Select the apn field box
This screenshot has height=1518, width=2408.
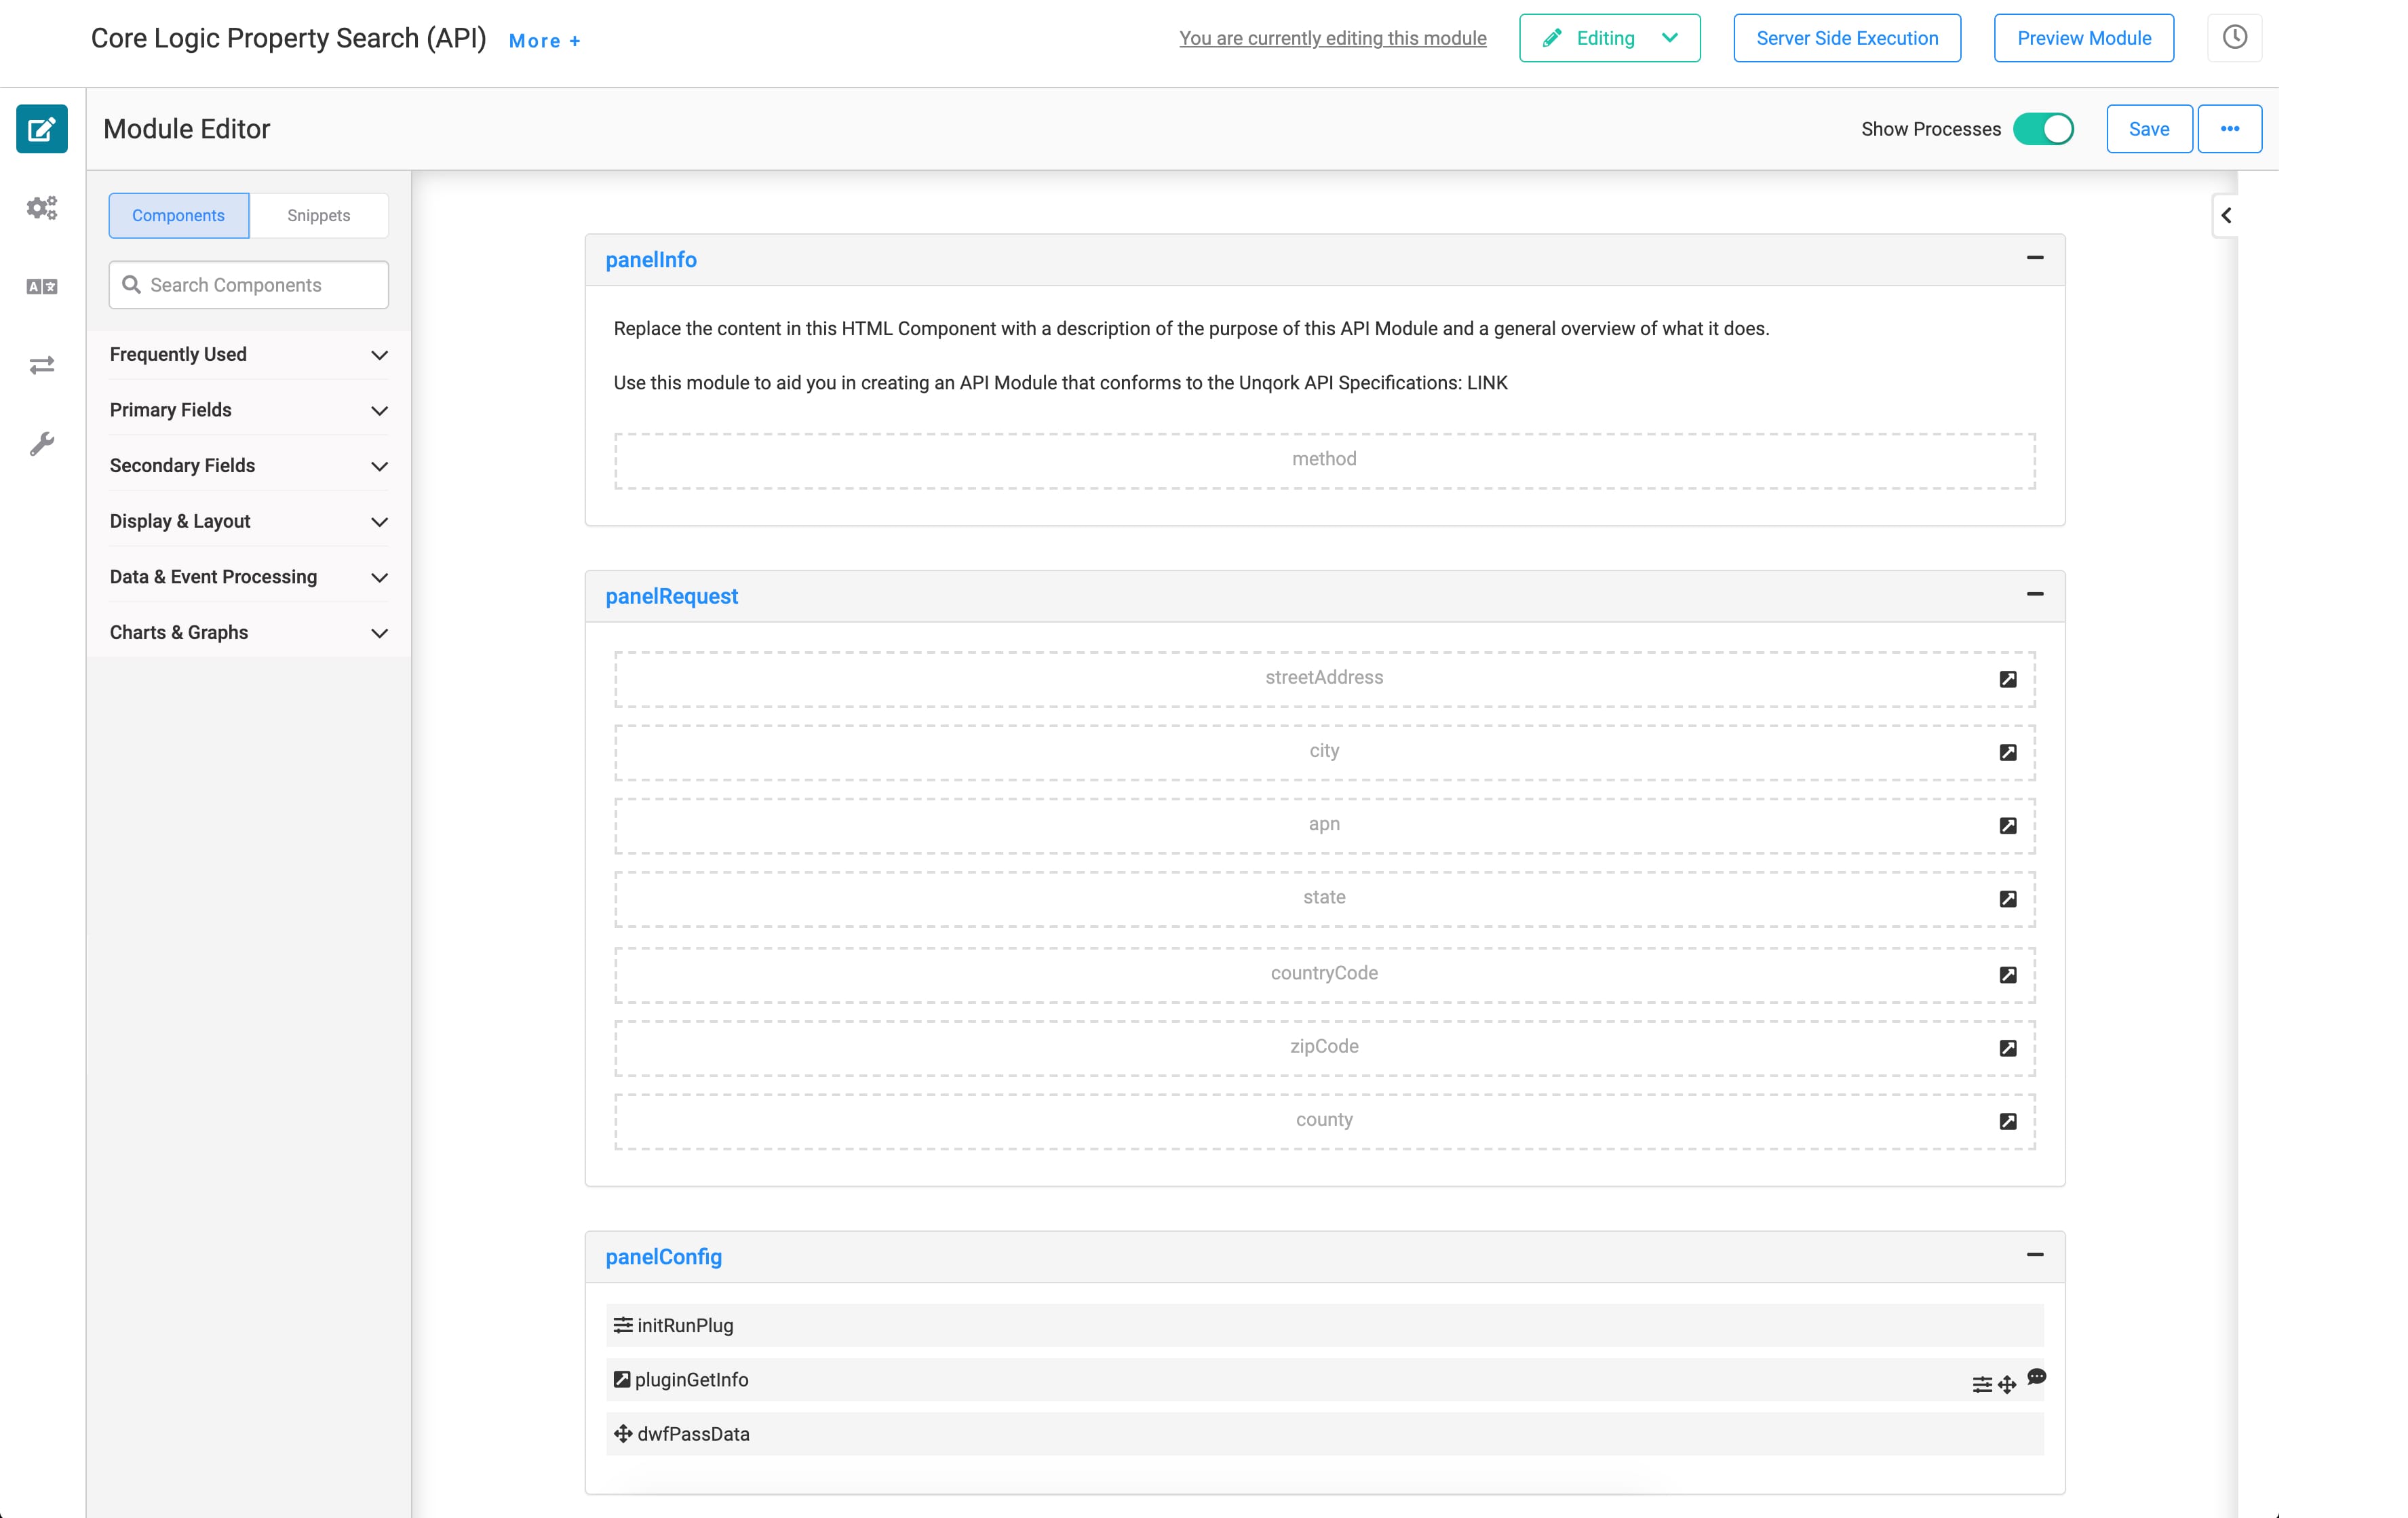(1325, 825)
